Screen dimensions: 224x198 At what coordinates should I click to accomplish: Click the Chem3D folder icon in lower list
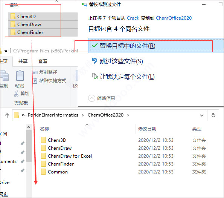[43, 140]
